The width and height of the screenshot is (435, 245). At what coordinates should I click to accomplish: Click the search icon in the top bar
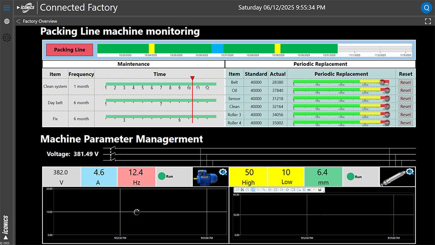pyautogui.click(x=426, y=8)
